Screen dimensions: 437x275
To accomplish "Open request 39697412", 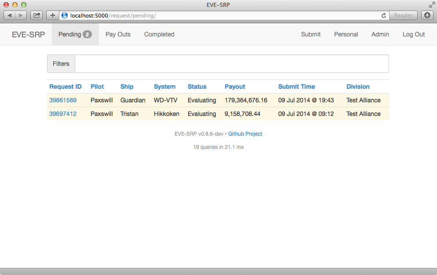I will coord(63,114).
